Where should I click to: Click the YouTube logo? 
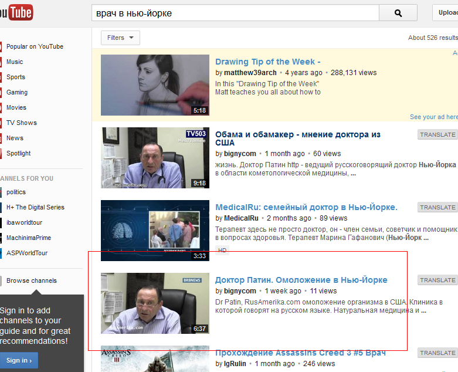tap(16, 12)
